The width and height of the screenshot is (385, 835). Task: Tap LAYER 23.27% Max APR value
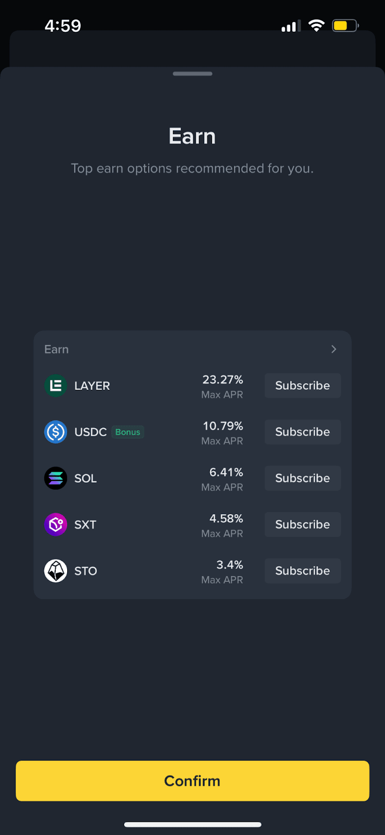point(222,386)
